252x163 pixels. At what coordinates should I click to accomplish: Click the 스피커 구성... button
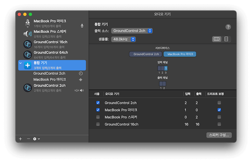click(219, 135)
